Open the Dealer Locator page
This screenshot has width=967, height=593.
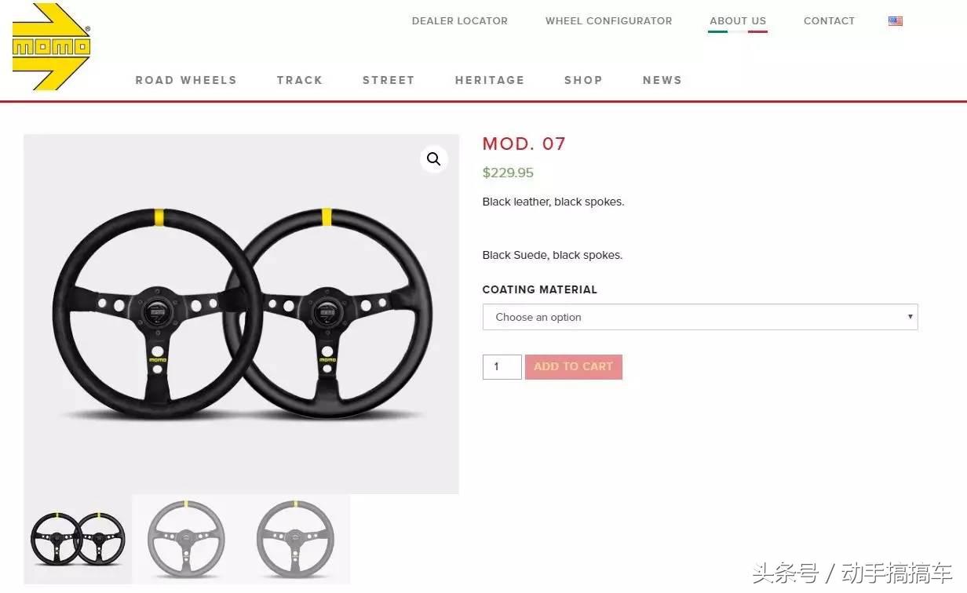(460, 21)
